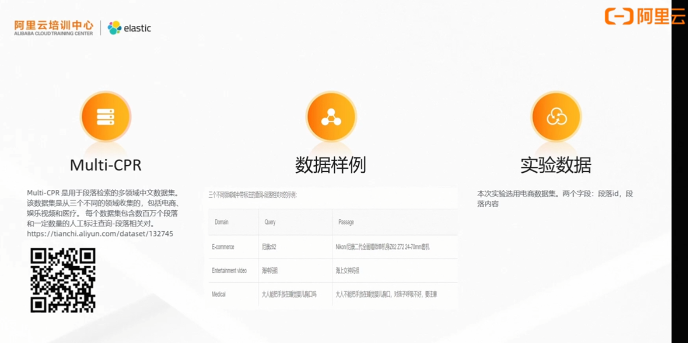Click the Query column header
This screenshot has height=343, width=688.
tap(270, 222)
